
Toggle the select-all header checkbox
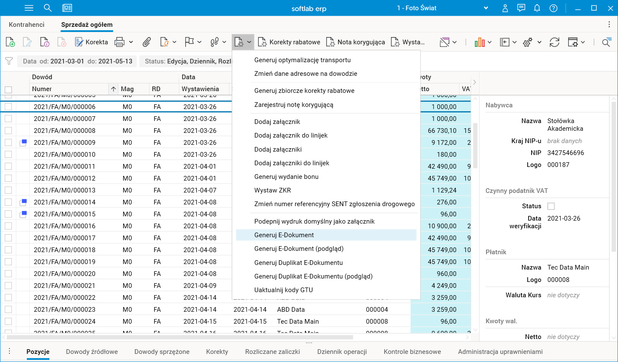coord(9,89)
